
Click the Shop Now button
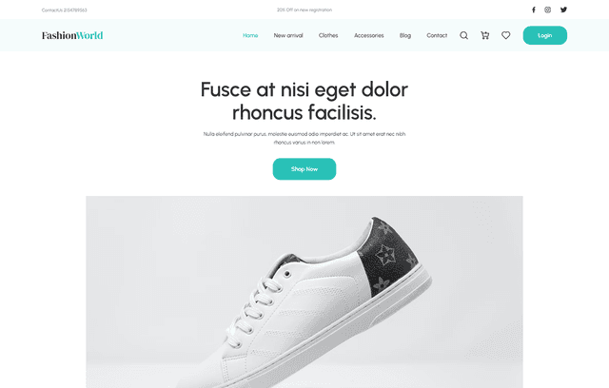pyautogui.click(x=304, y=168)
